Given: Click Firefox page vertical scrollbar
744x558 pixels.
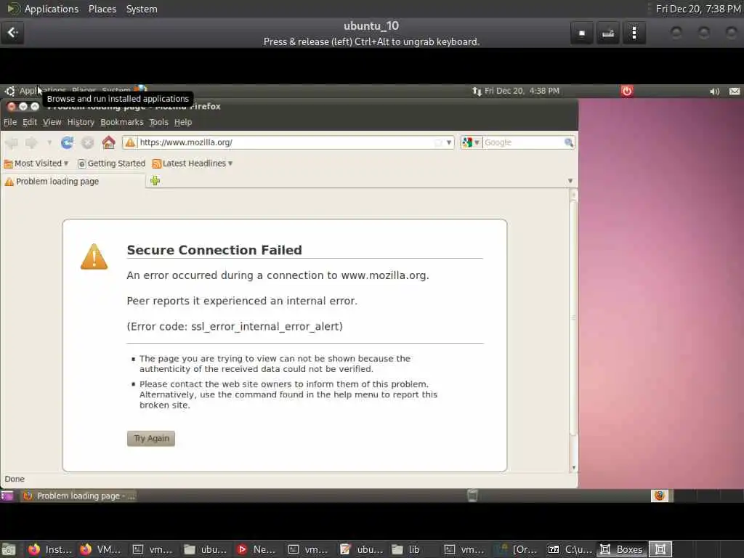Looking at the screenshot, I should [573, 318].
